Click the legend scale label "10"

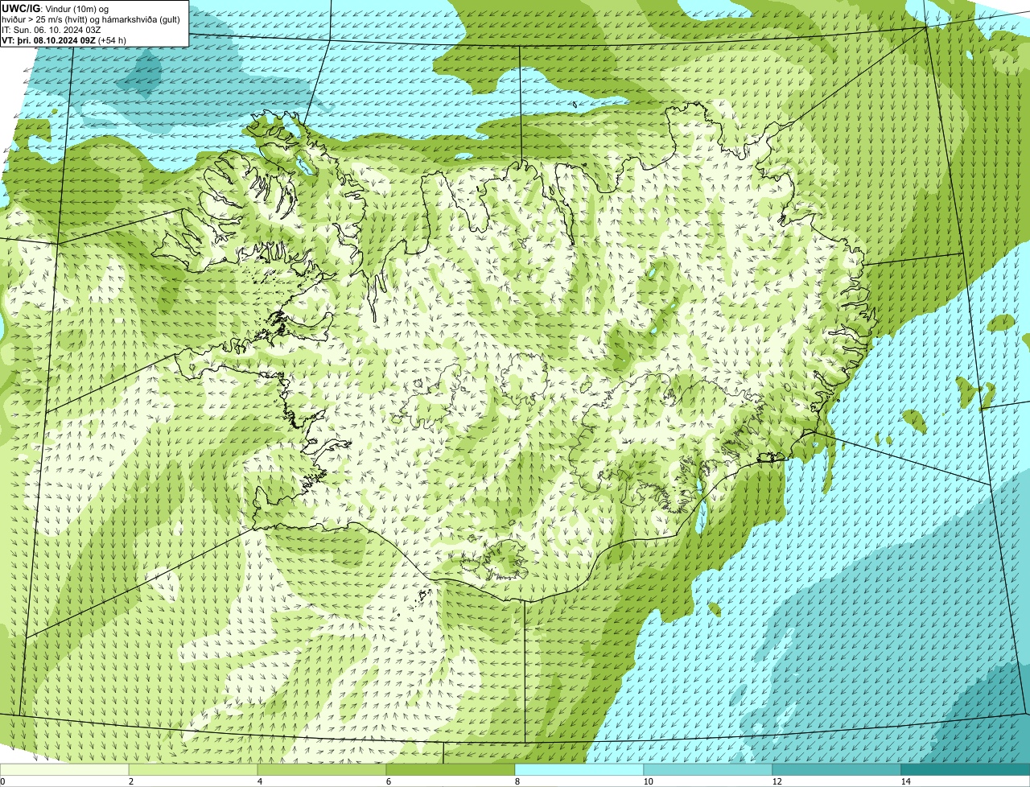[x=647, y=781]
